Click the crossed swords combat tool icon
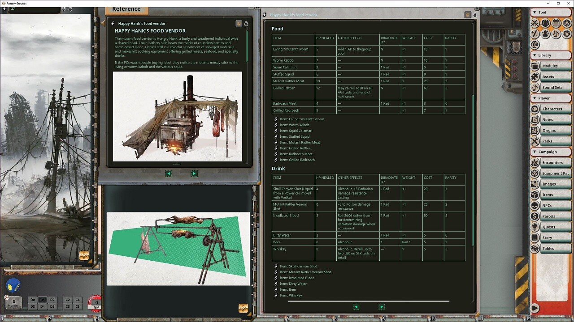The height and width of the screenshot is (322, 574). [x=534, y=22]
